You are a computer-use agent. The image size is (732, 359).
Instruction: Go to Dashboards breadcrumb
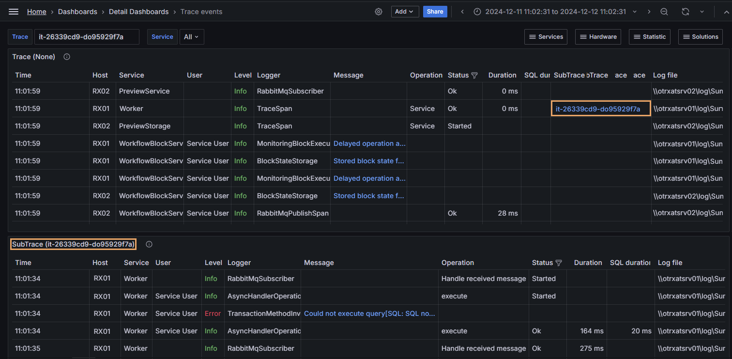click(77, 12)
